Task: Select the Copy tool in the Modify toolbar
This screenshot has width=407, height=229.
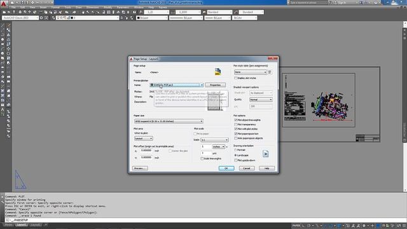Action: pos(8,30)
